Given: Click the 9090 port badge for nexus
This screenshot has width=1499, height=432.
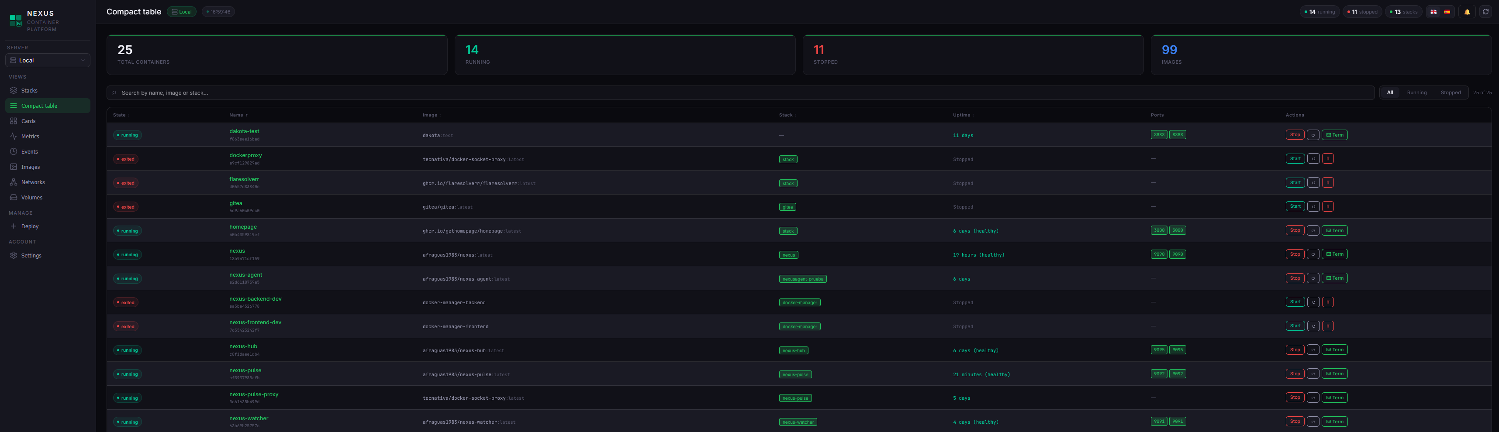Looking at the screenshot, I should (x=1159, y=255).
